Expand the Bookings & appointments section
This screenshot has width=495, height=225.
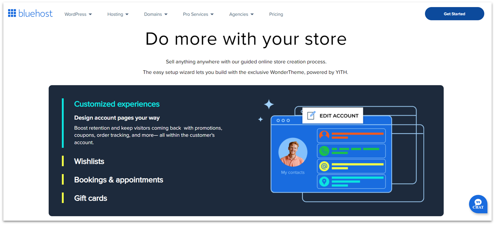[x=119, y=180]
